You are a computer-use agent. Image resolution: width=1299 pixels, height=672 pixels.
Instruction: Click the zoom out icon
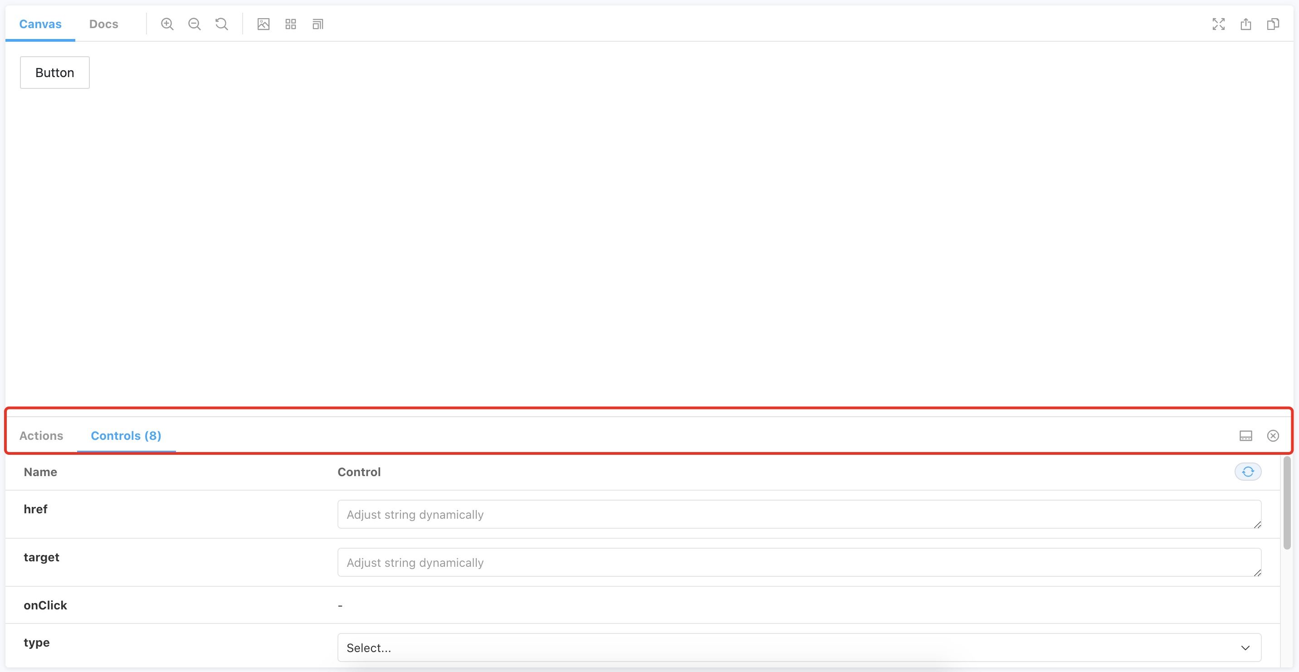(x=195, y=24)
